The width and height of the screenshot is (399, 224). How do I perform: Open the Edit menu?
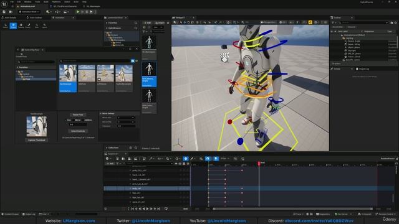point(19,2)
